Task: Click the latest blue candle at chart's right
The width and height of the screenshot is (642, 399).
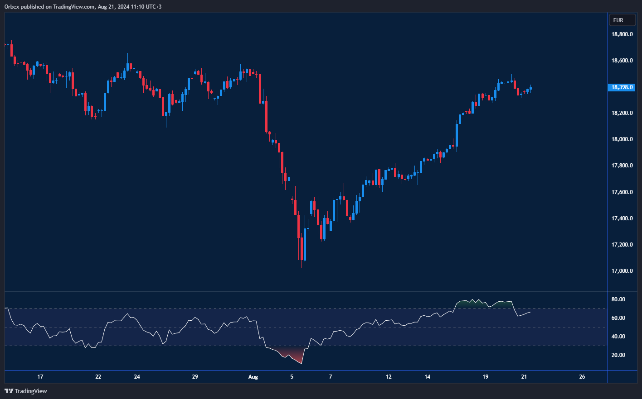Action: pos(530,89)
